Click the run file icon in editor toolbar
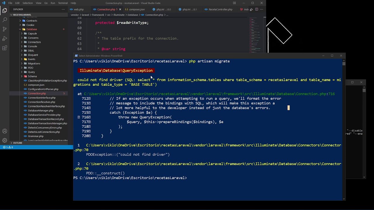This screenshot has width=374, height=210. point(251,9)
